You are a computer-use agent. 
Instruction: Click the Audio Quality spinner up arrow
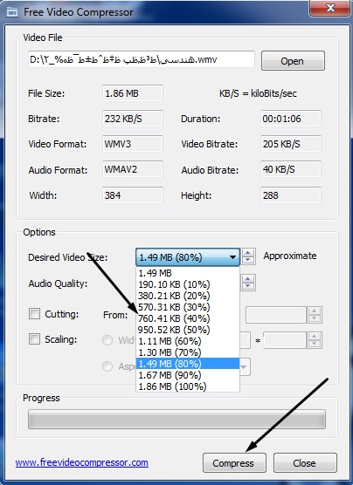247,279
